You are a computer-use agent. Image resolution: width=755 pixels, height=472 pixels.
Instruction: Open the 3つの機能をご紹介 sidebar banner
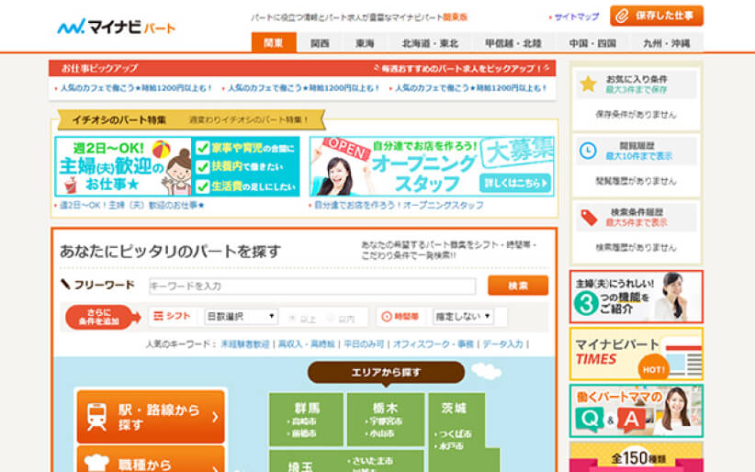pos(637,297)
